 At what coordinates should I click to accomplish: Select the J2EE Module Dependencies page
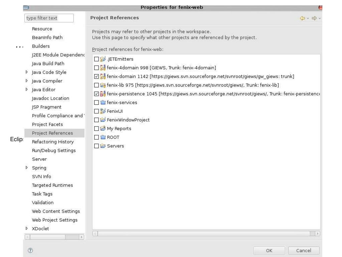point(58,55)
